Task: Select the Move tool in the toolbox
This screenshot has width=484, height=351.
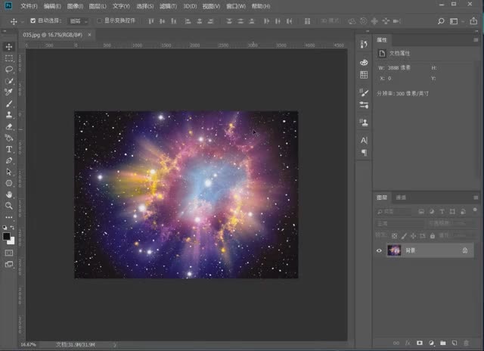Action: point(9,47)
